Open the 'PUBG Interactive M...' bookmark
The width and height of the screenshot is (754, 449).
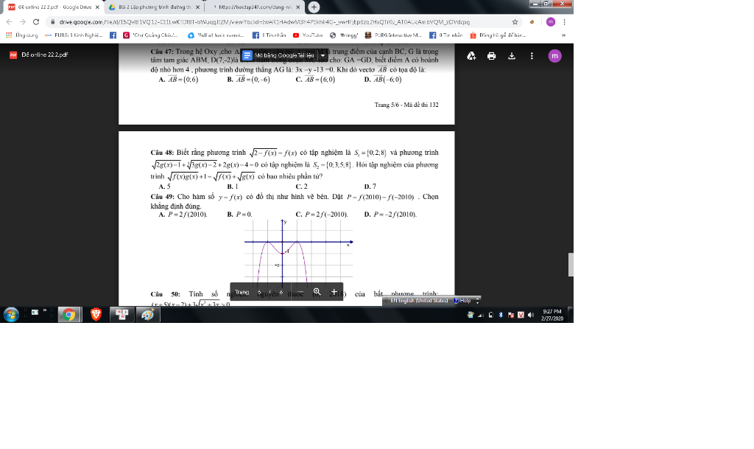click(393, 35)
